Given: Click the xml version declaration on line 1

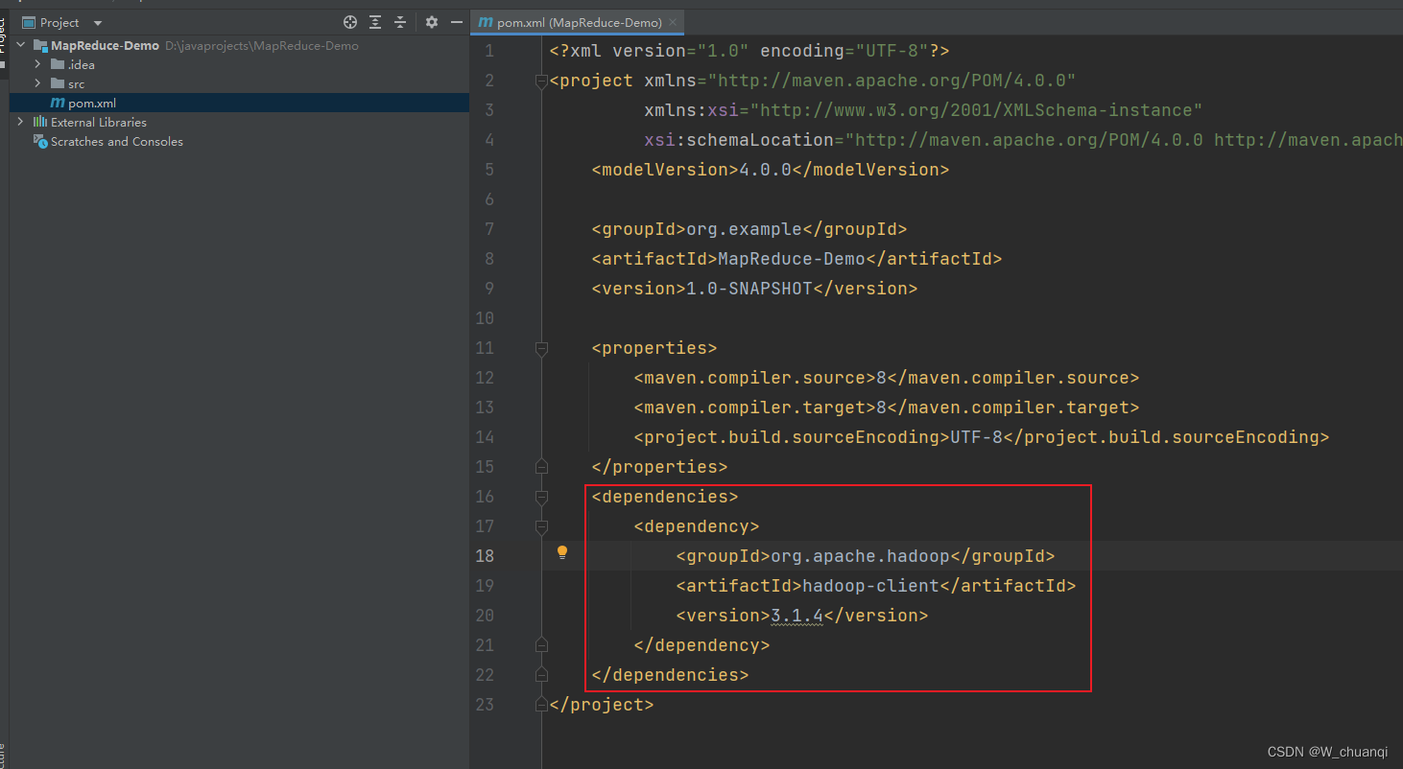Looking at the screenshot, I should pyautogui.click(x=749, y=51).
